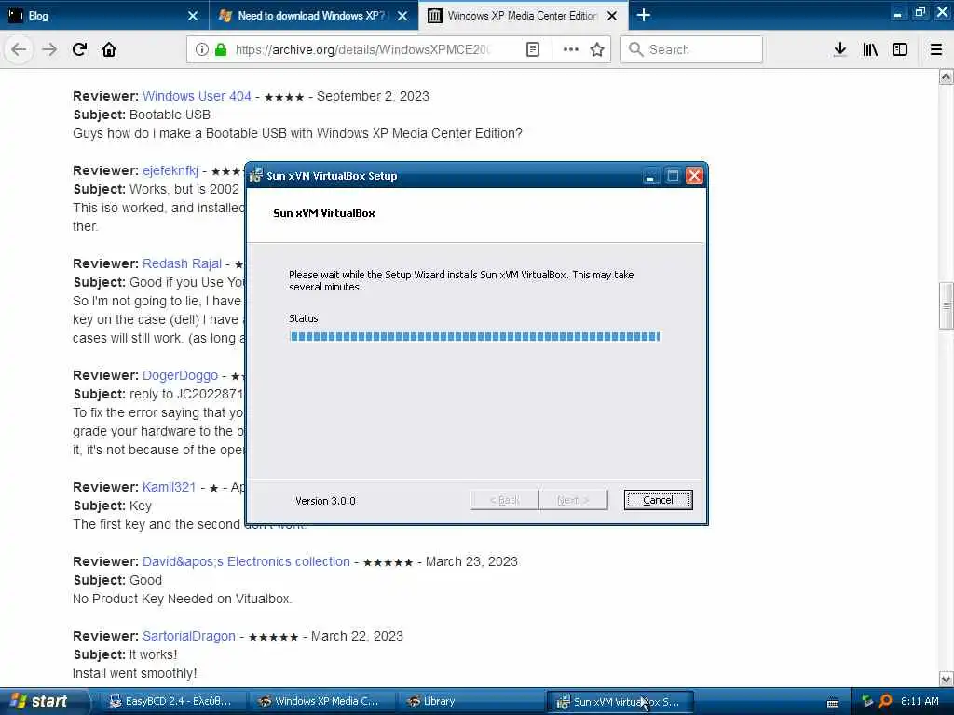
Task: Open reviewer DogerDoggo profile link
Action: pyautogui.click(x=180, y=375)
